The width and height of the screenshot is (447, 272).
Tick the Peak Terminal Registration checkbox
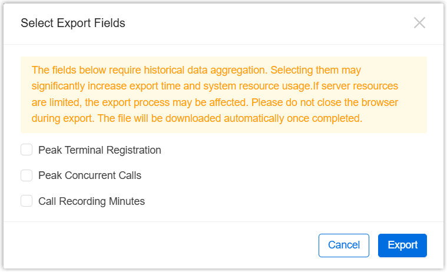pyautogui.click(x=27, y=150)
